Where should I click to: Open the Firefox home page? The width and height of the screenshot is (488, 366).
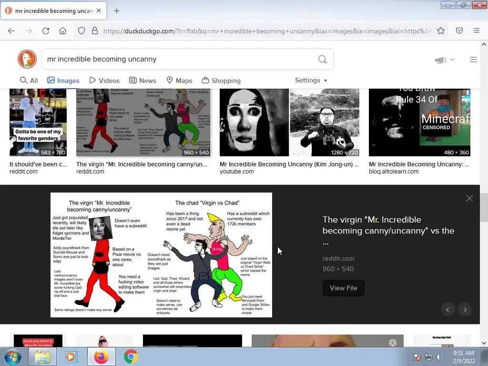click(62, 31)
